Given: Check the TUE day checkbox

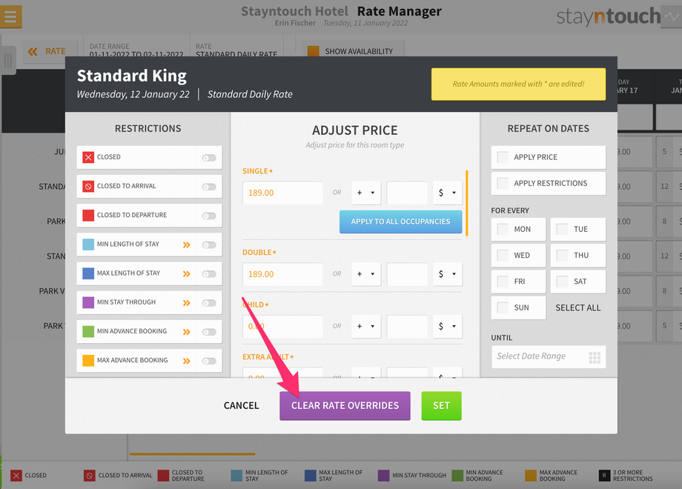Looking at the screenshot, I should [x=562, y=229].
